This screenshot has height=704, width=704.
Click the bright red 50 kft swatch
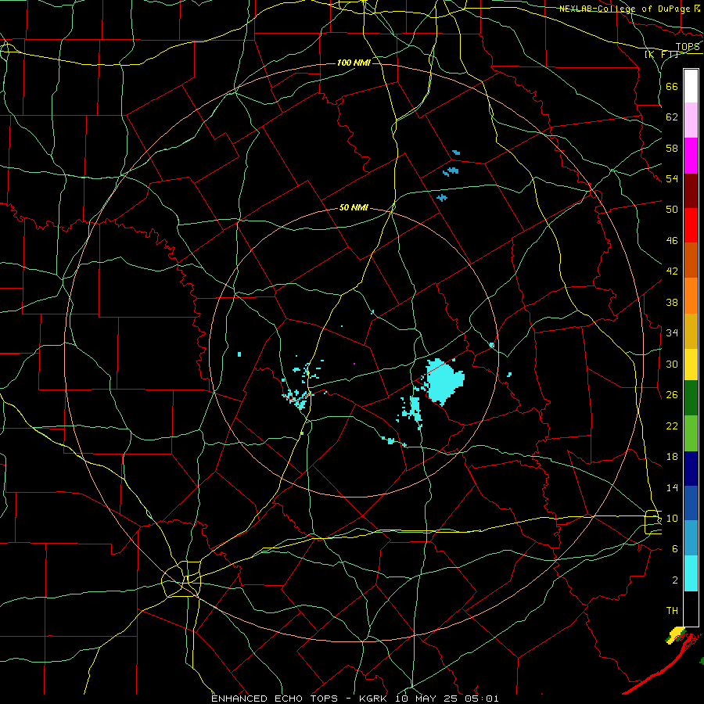click(x=691, y=226)
